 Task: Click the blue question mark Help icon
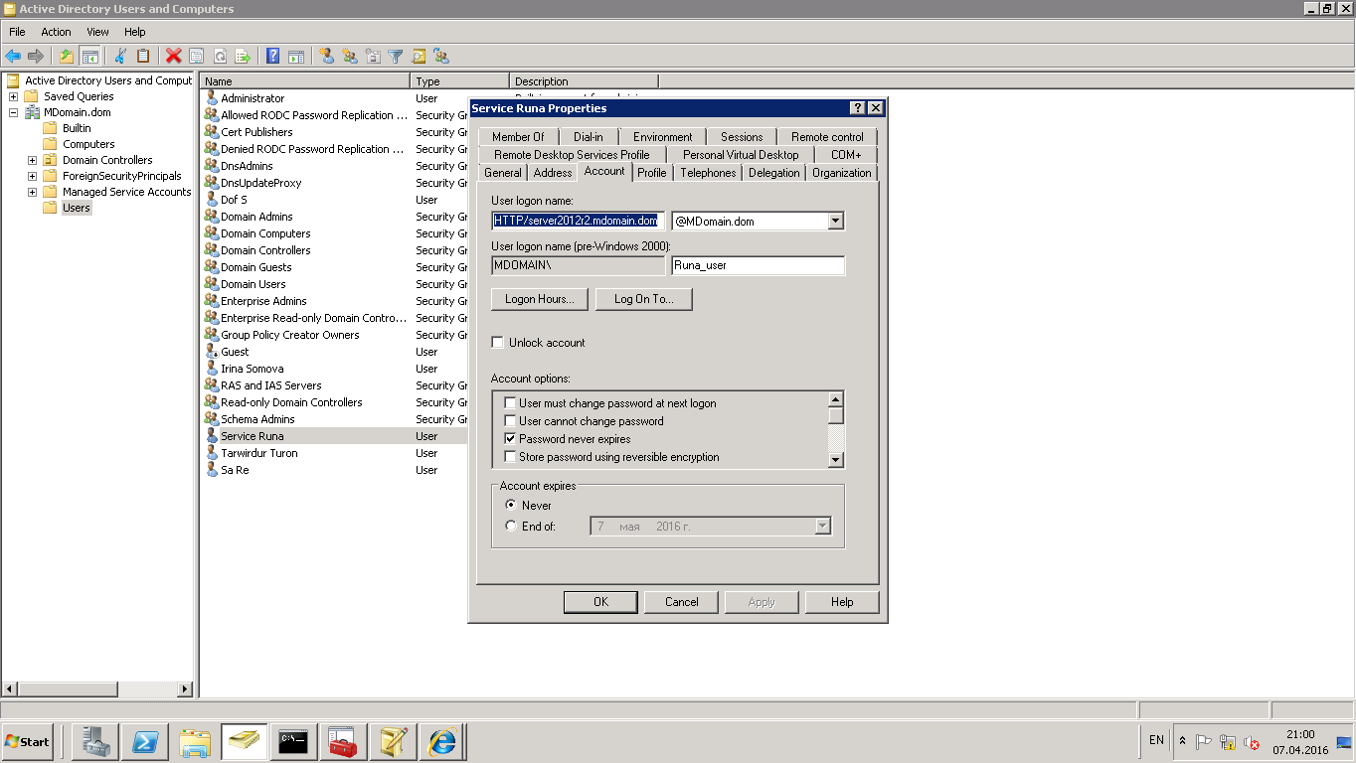click(x=272, y=57)
